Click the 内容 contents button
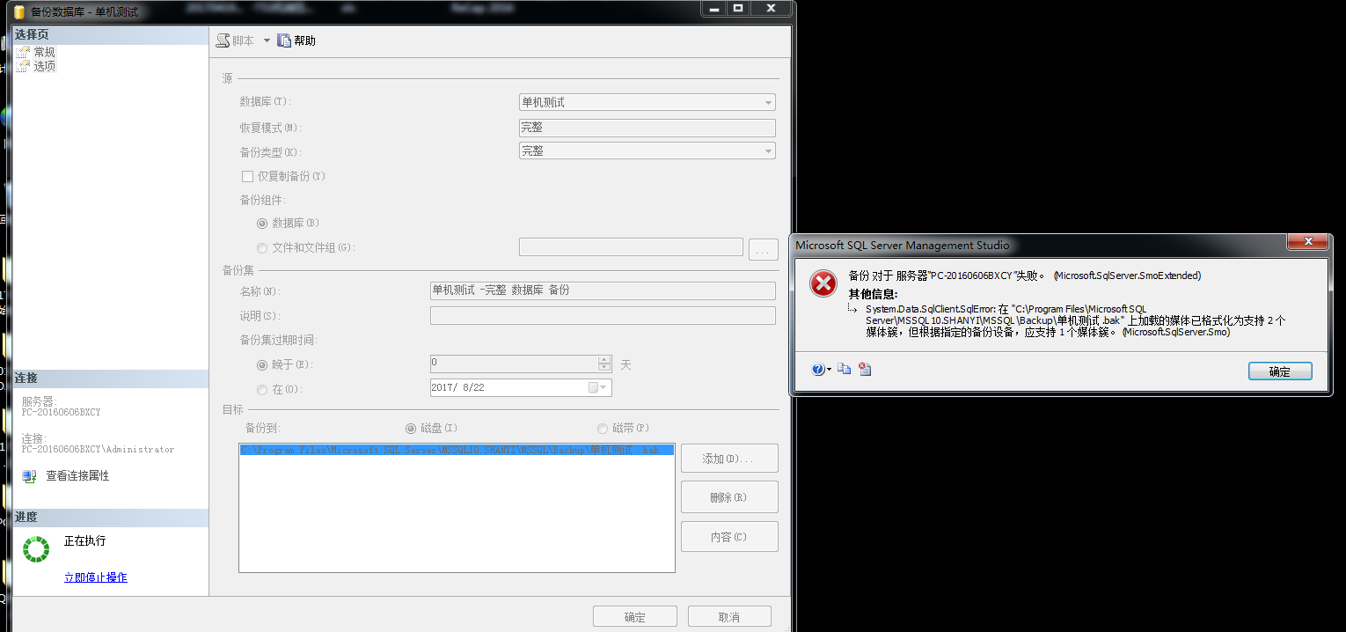Screen dimensions: 1346x632 coord(729,537)
